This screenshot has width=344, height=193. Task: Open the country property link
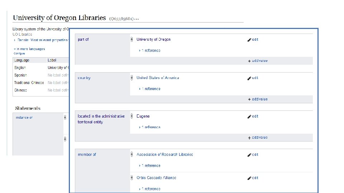click(84, 78)
